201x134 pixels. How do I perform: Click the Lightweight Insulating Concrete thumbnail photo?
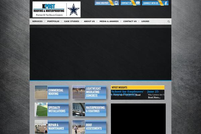(x=79, y=92)
